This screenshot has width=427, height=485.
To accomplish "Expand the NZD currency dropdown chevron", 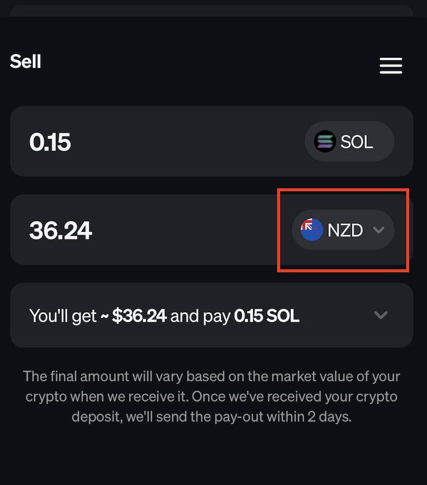I will (x=379, y=230).
